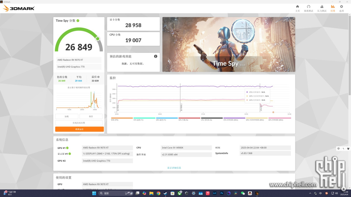The width and height of the screenshot is (351, 197).
Task: Open WeChat from the taskbar
Action: coord(243,193)
